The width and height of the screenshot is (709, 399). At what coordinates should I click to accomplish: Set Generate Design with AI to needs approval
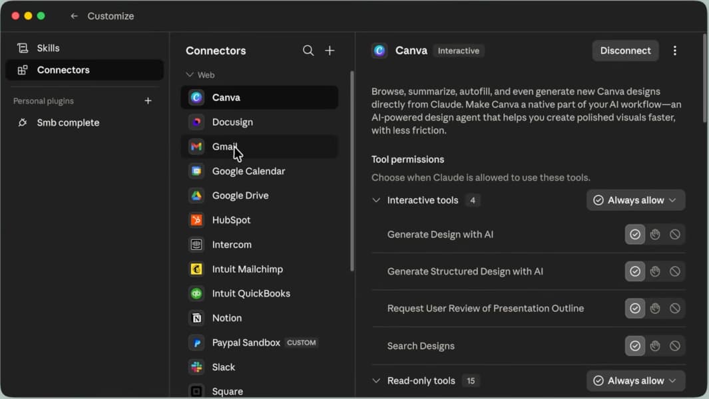[x=654, y=235]
